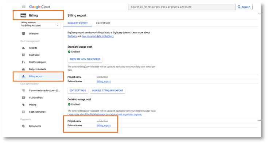This screenshot has height=144, width=268.
Task: Click the Reports bar chart icon
Action: pos(23,48)
